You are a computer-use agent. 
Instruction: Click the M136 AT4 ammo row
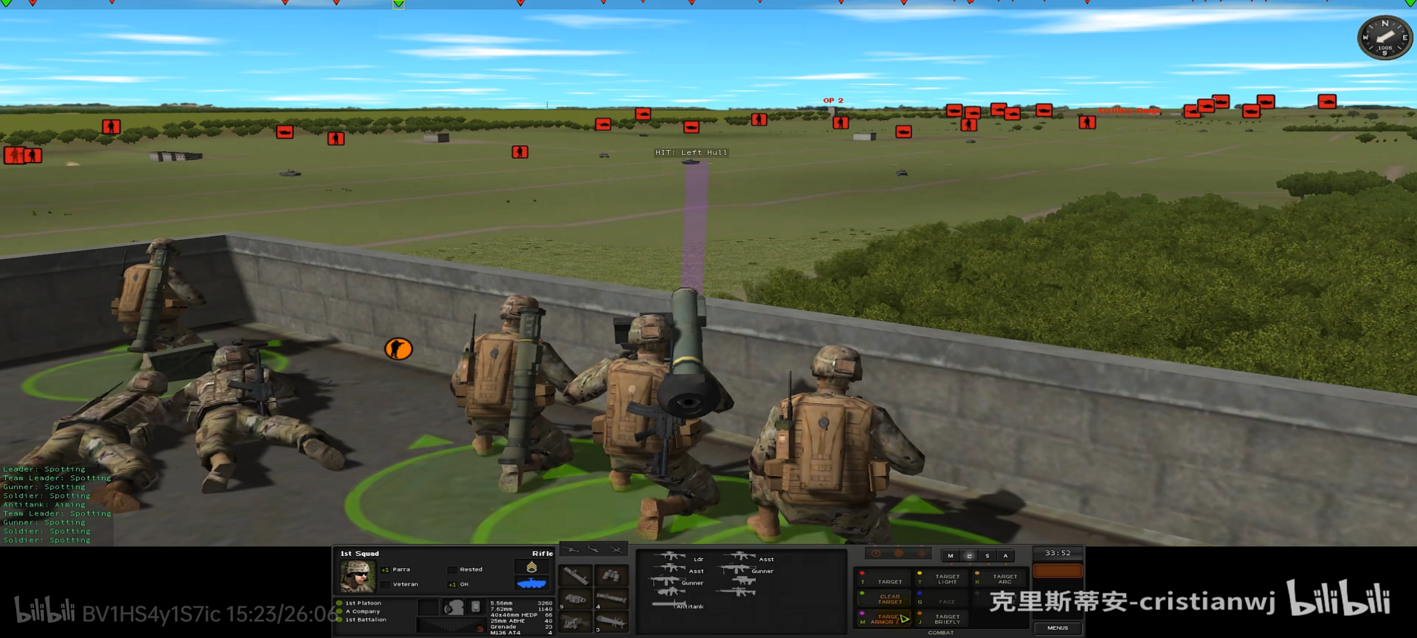click(521, 633)
